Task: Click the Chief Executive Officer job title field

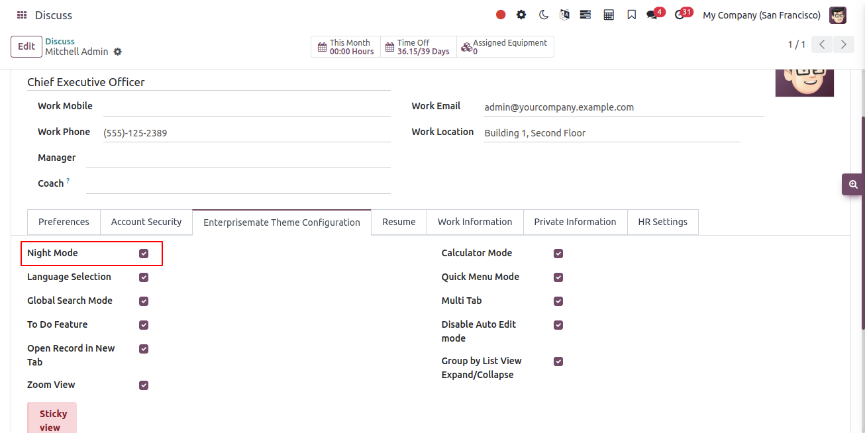Action: [x=209, y=82]
